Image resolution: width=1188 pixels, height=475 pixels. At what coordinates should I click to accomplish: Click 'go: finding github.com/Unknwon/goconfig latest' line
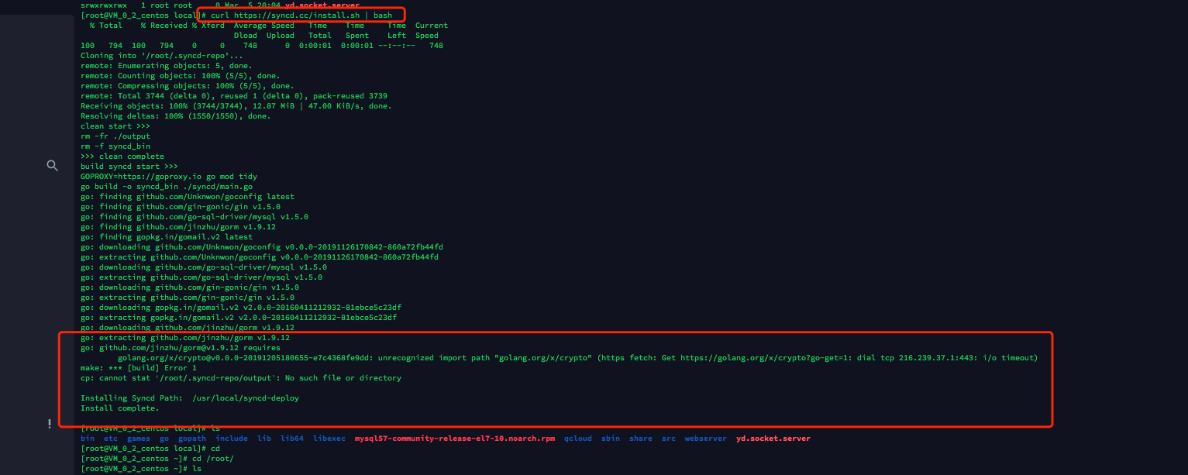[x=188, y=197]
